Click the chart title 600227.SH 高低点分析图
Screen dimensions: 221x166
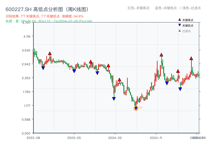47,9
